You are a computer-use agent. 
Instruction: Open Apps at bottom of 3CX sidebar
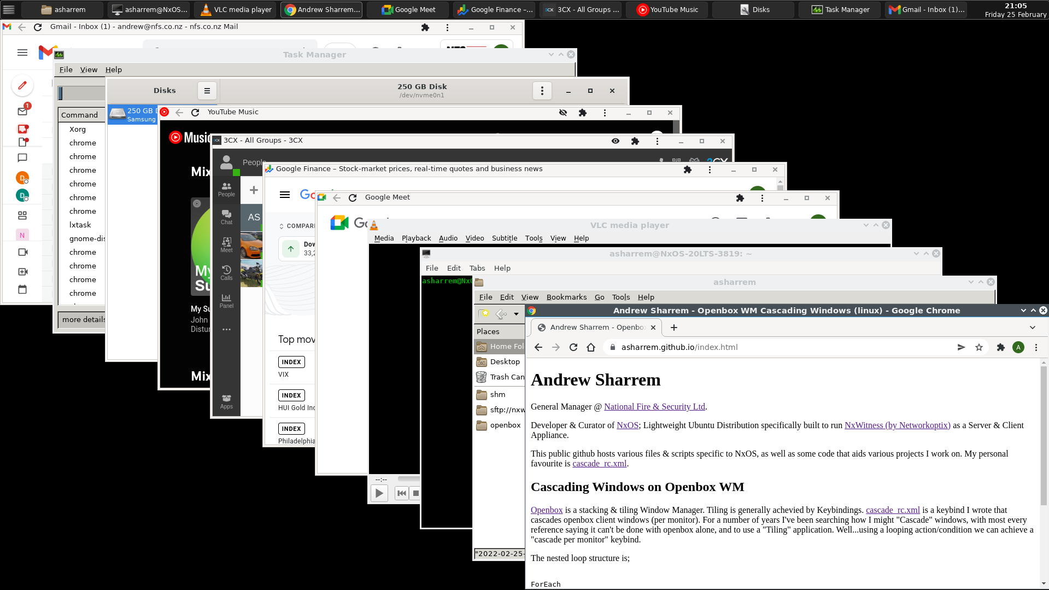(x=226, y=401)
